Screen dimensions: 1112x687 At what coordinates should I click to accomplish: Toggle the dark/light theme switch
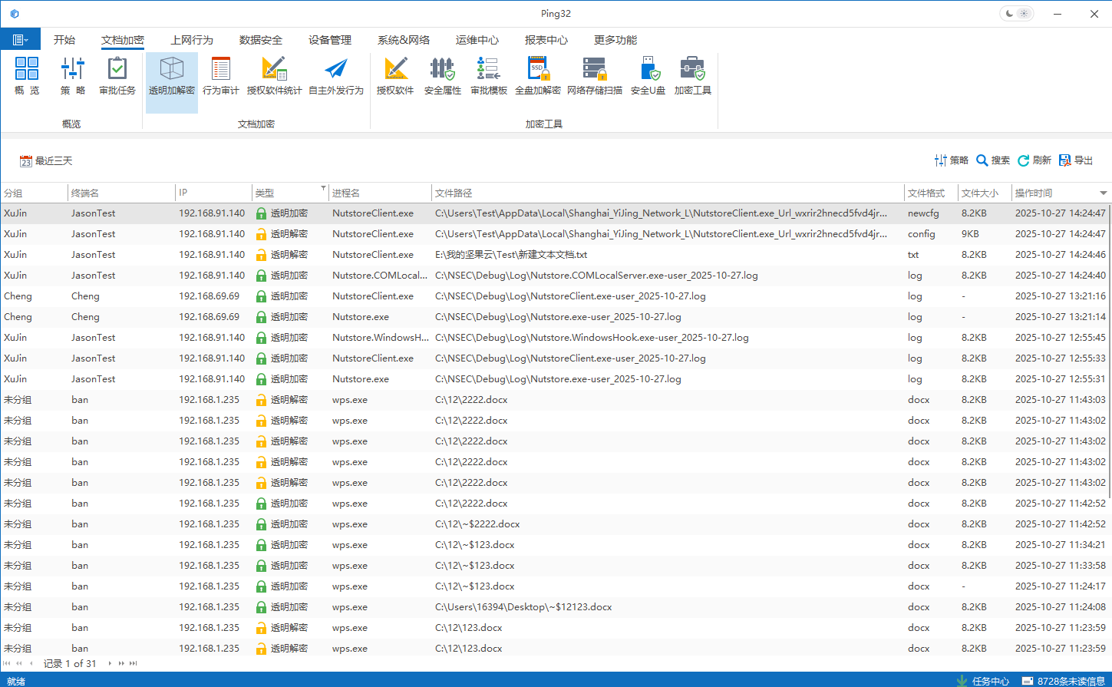click(x=1017, y=14)
